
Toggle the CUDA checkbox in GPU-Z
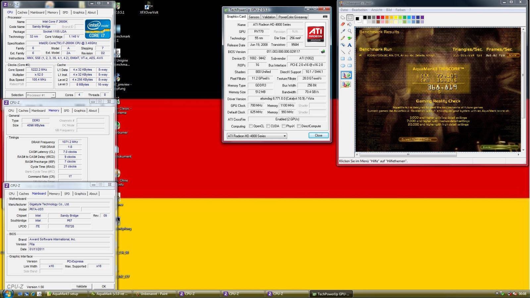[268, 126]
